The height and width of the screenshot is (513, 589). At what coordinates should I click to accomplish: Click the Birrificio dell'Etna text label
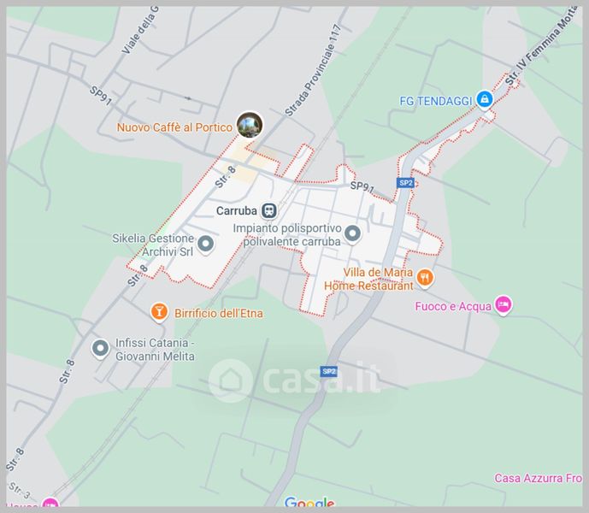[x=219, y=314]
